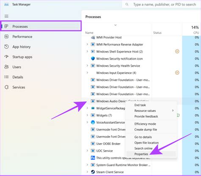Expand Windows Input Experience group

pos(87,73)
